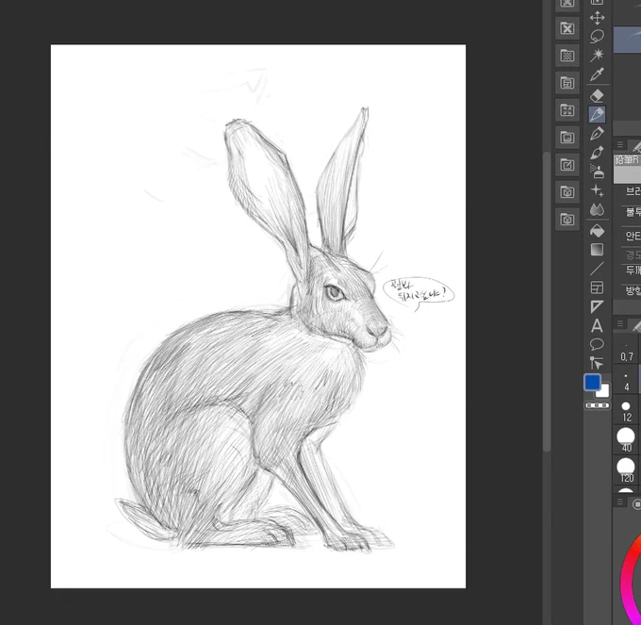The width and height of the screenshot is (641, 625).
Task: Select the Move layer tool
Action: tap(597, 18)
